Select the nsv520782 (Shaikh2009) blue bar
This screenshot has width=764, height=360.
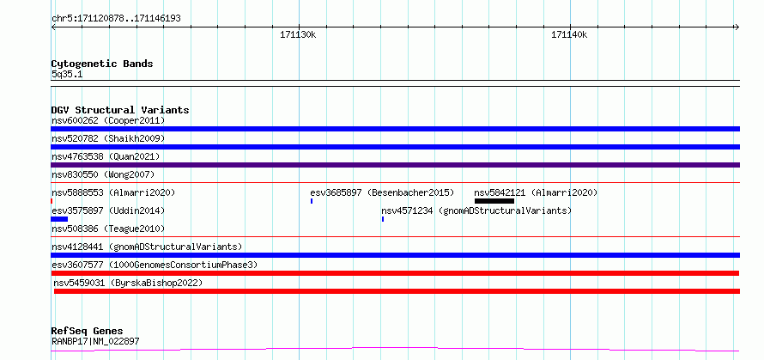395,147
